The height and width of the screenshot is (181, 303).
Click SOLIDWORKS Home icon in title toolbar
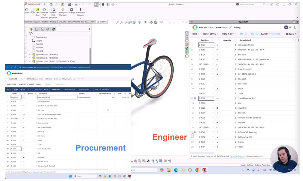click(51, 4)
